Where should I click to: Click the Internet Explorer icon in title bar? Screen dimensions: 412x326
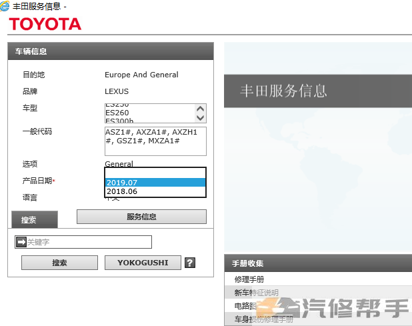tap(5, 6)
